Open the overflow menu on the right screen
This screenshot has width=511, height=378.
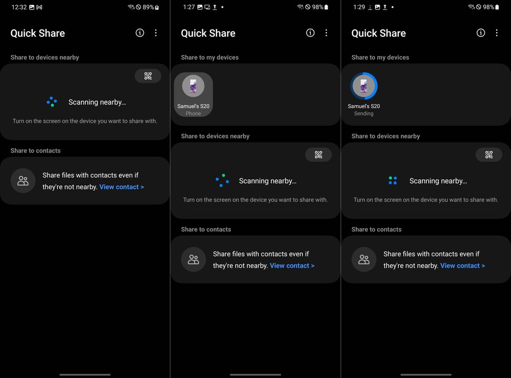(497, 33)
